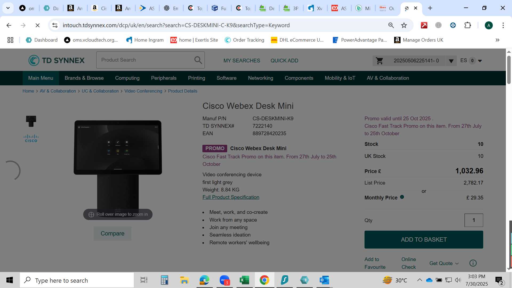The image size is (512, 288).
Task: Click the ADD TO BASKET button
Action: (424, 240)
